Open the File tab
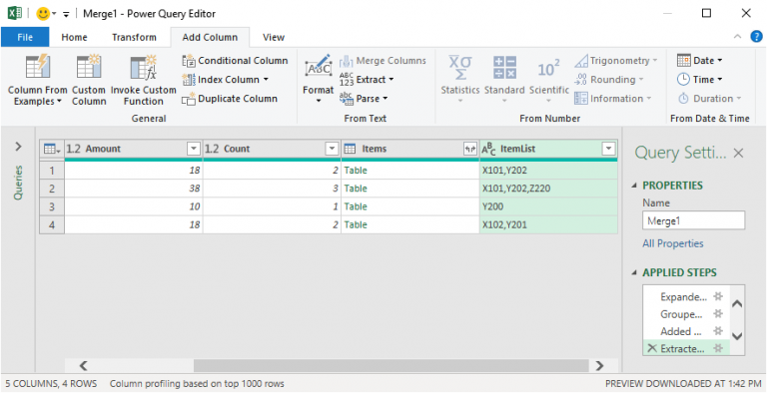767x393 pixels. (x=25, y=37)
